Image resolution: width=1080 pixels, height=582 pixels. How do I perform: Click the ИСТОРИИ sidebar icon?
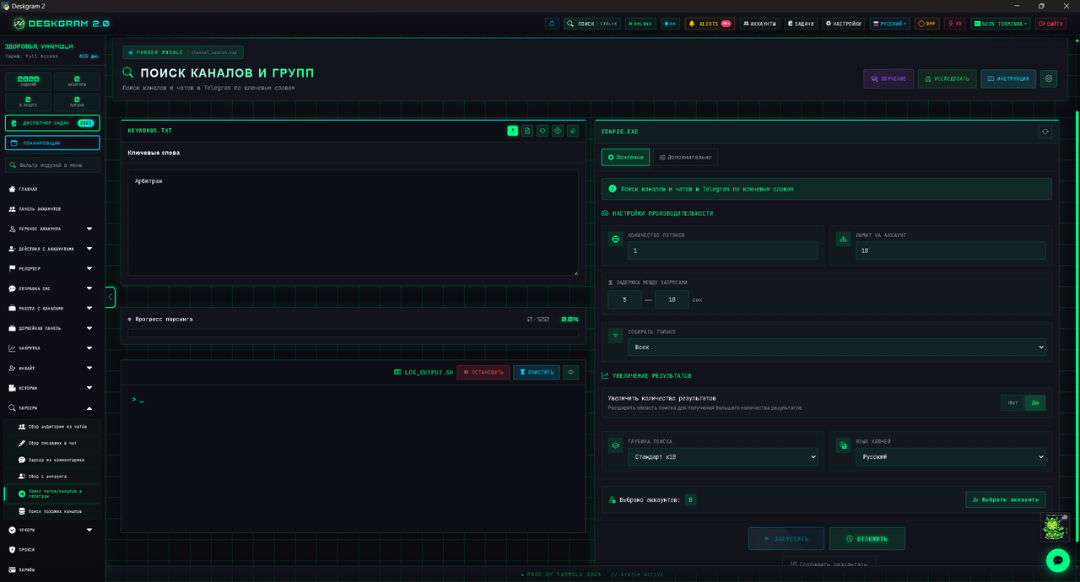click(12, 388)
